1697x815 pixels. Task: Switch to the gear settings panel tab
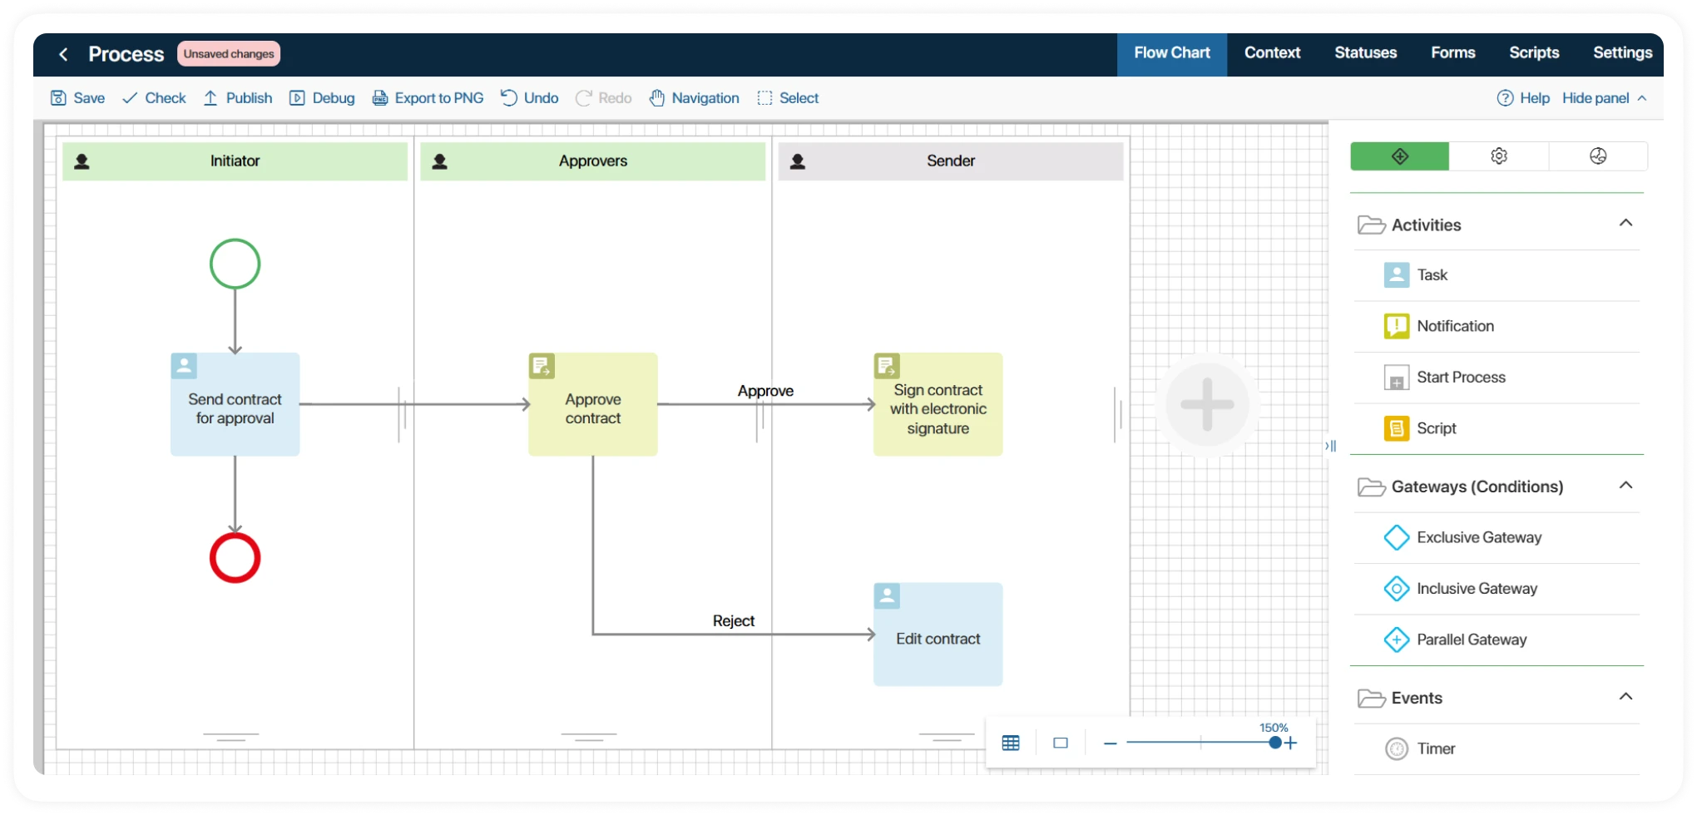point(1498,156)
